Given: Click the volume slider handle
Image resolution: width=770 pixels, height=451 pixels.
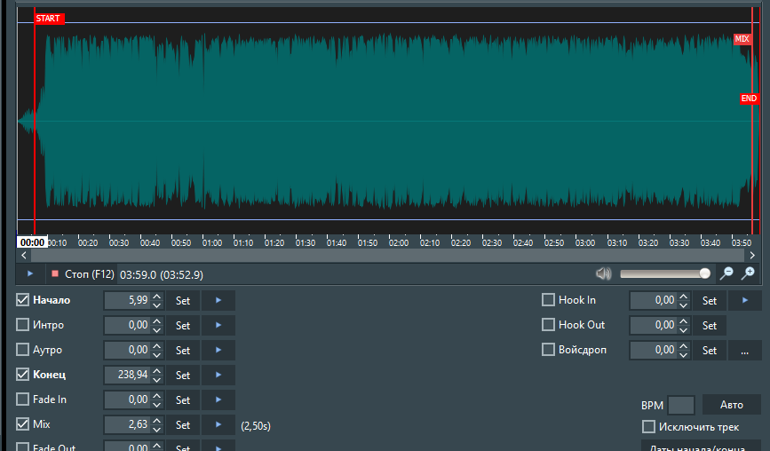Looking at the screenshot, I should point(705,273).
